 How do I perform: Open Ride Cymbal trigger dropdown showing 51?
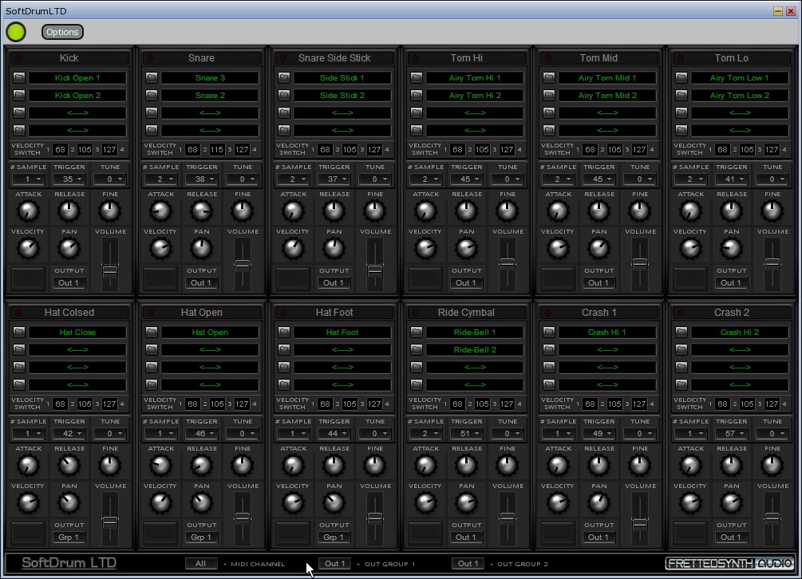tap(467, 433)
